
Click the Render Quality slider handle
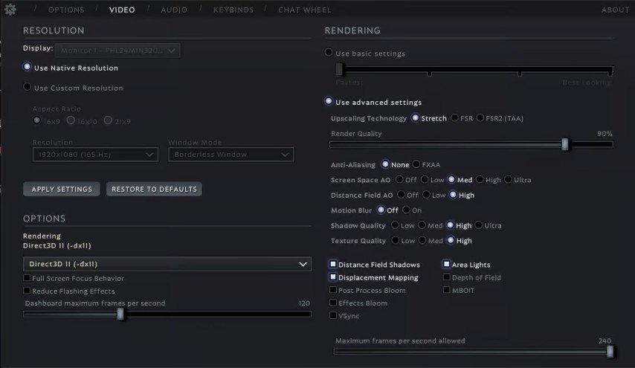coord(565,144)
